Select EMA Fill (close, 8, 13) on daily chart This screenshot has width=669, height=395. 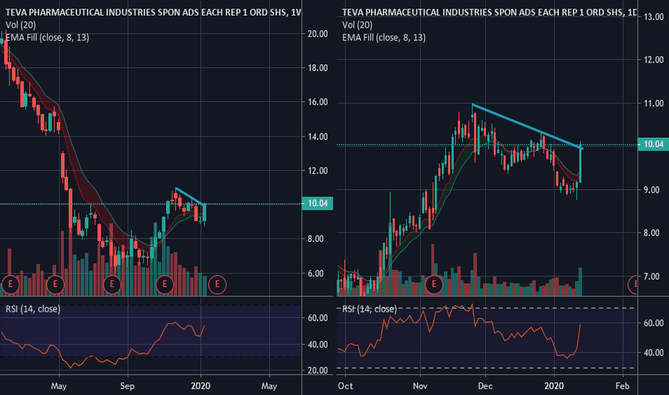383,37
